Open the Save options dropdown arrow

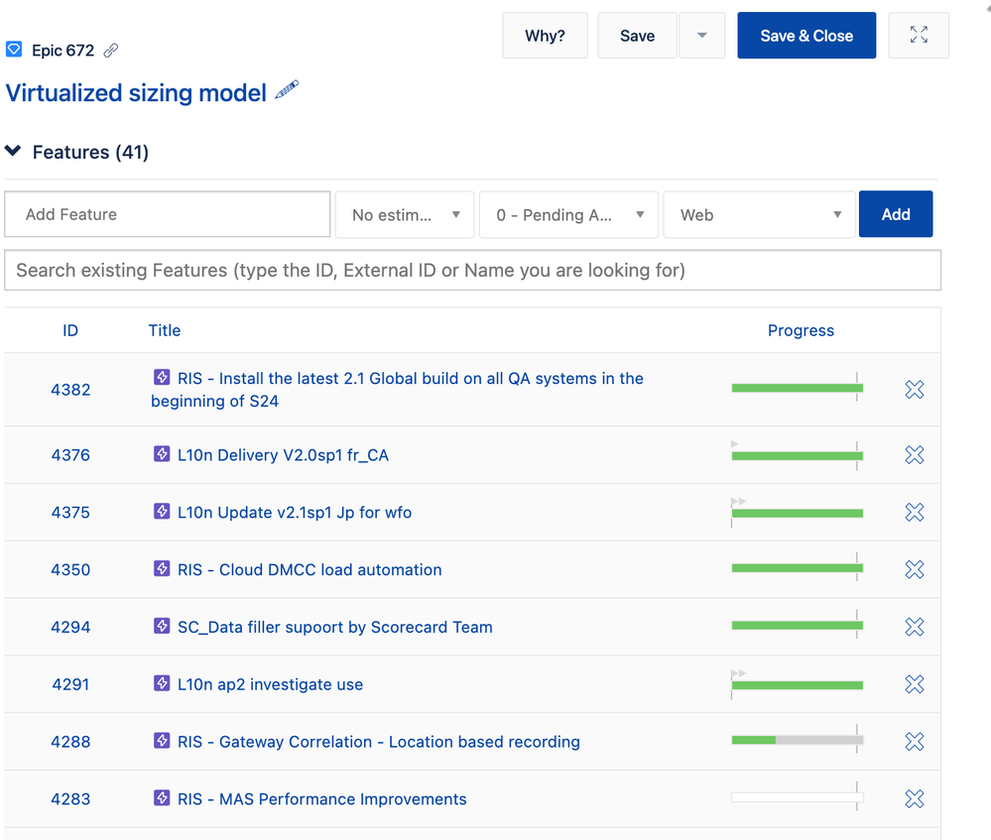(702, 36)
